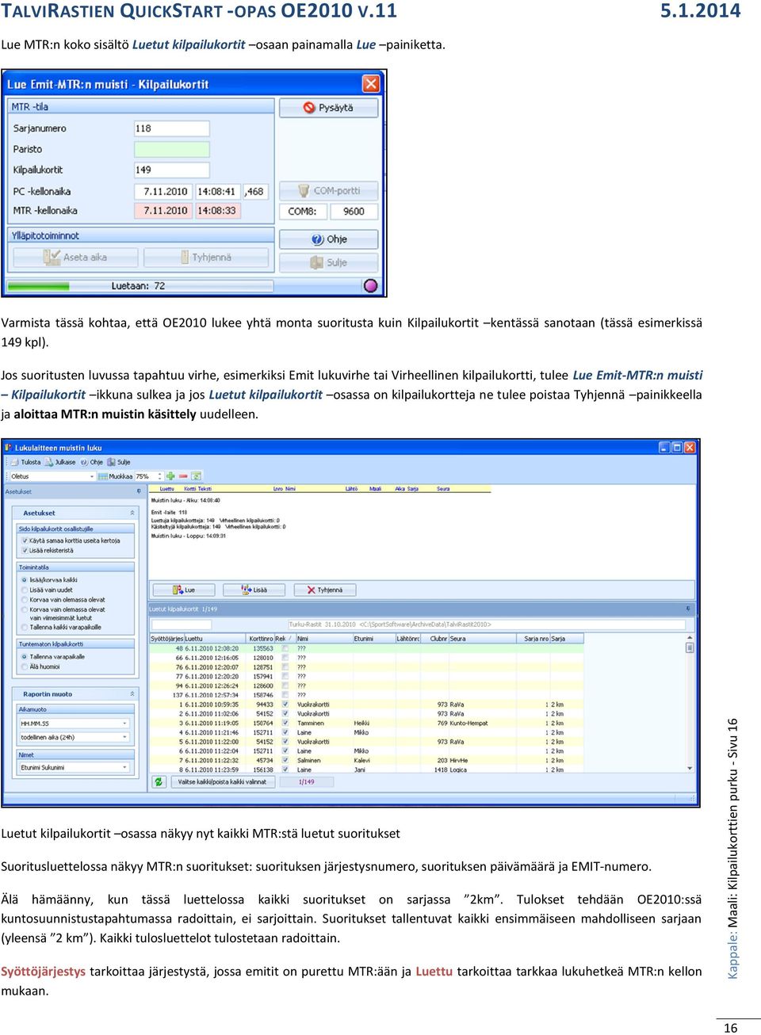Click the COM8 port field
The image size is (761, 1035).
tap(302, 212)
